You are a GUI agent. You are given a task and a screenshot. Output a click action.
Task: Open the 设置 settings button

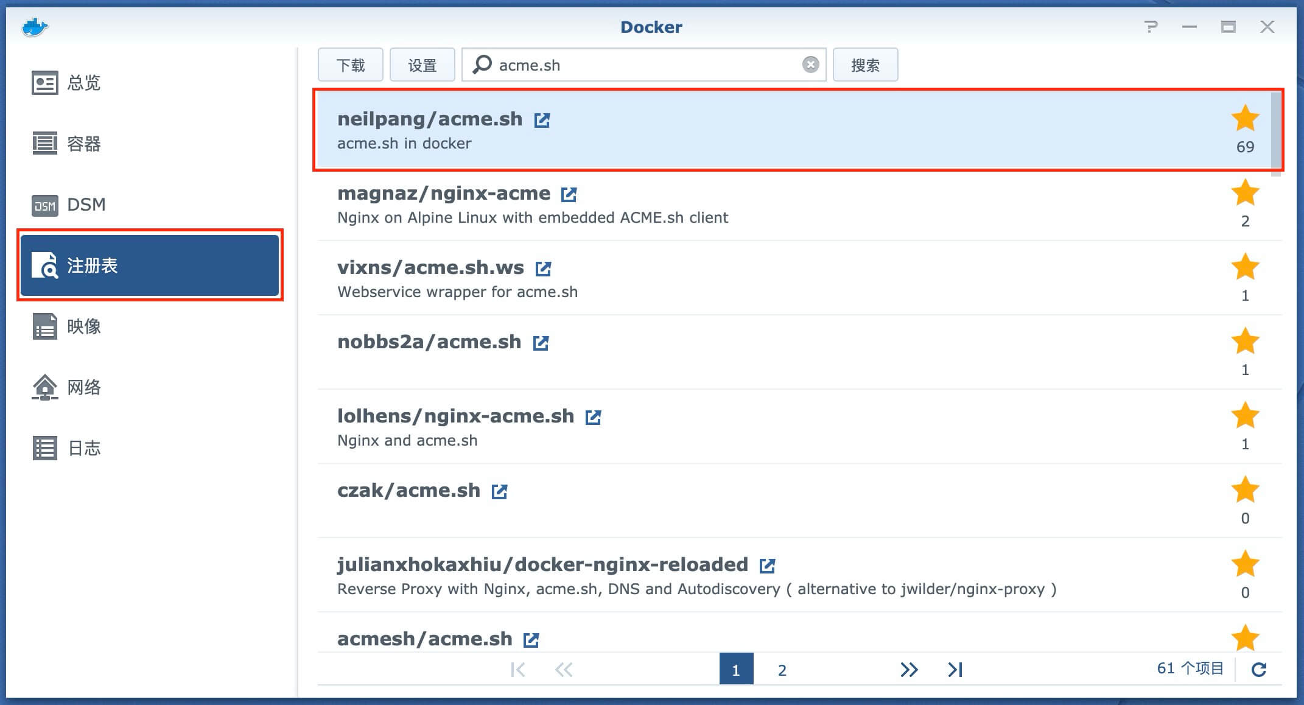(x=422, y=65)
